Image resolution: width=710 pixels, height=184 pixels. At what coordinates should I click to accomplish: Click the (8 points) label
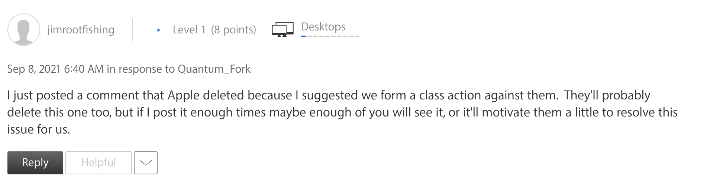click(233, 30)
